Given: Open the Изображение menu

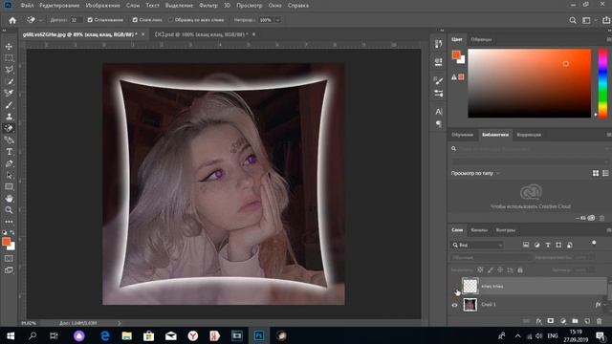Looking at the screenshot, I should click(x=102, y=6).
